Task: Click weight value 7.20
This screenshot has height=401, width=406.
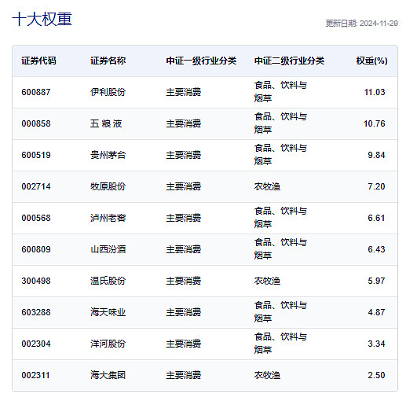Action: 376,186
